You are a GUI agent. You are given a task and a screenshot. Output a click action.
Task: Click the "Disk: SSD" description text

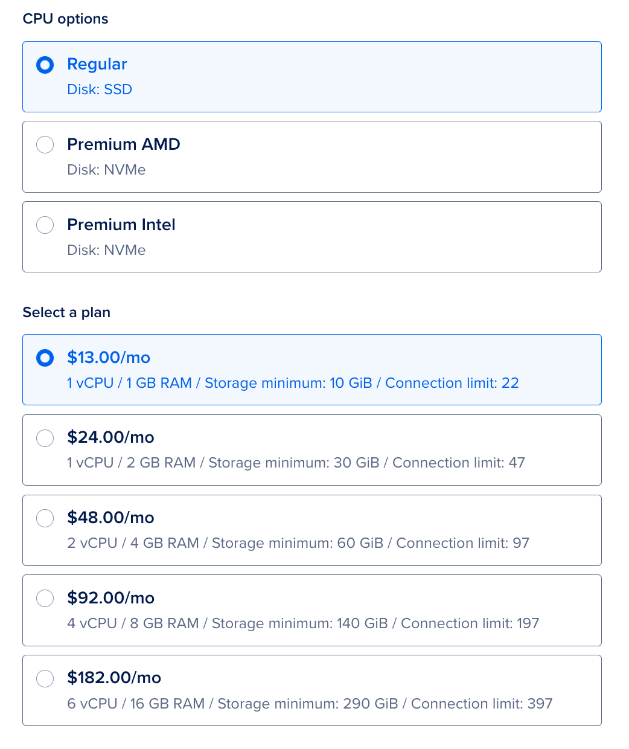[100, 89]
